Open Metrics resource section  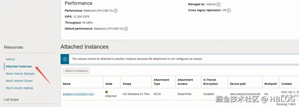pyautogui.click(x=10, y=59)
